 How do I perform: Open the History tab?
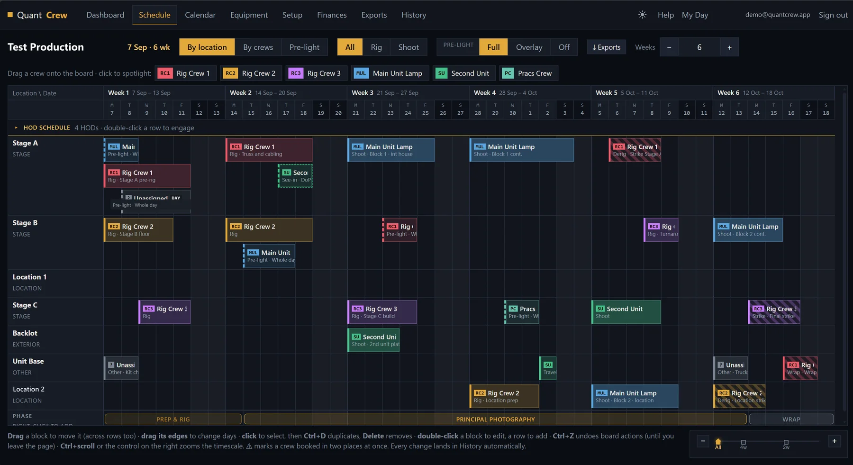click(414, 15)
